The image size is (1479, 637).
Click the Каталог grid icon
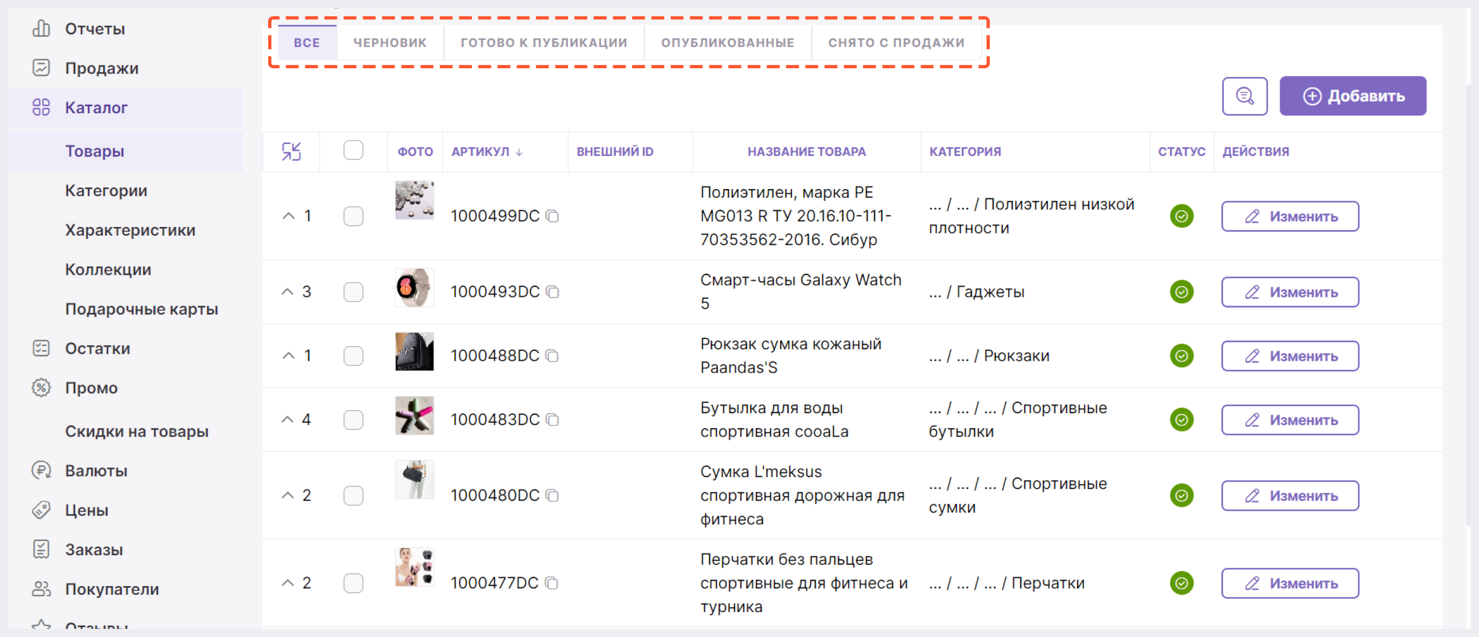click(x=41, y=107)
